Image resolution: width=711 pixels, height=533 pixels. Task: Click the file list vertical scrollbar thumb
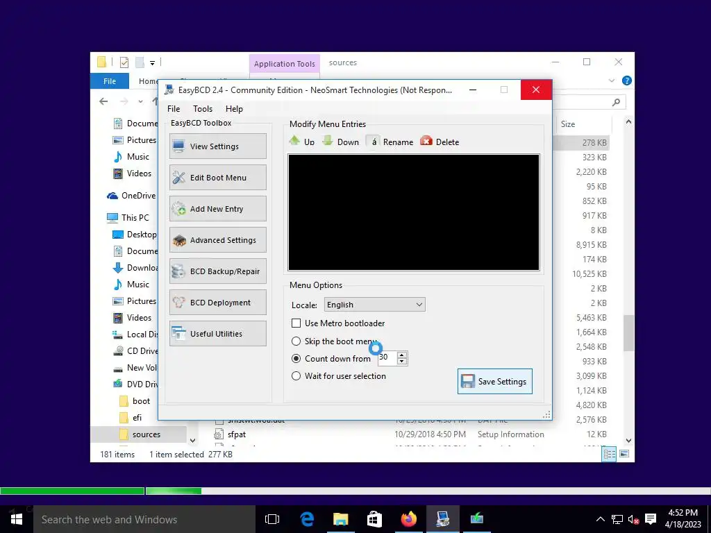click(x=628, y=332)
